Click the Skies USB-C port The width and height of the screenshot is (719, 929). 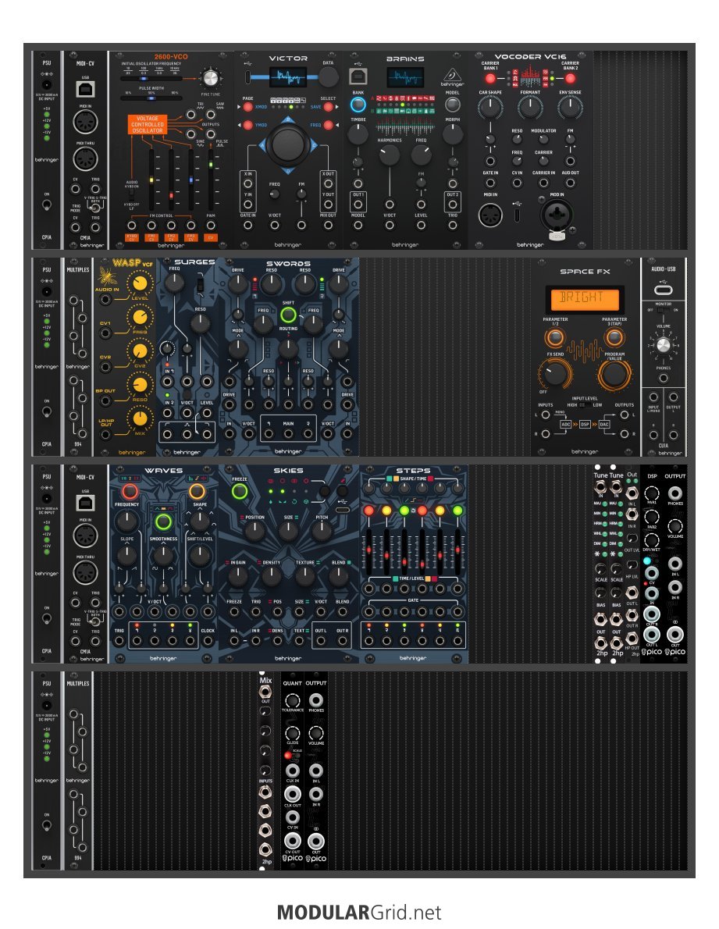342,510
